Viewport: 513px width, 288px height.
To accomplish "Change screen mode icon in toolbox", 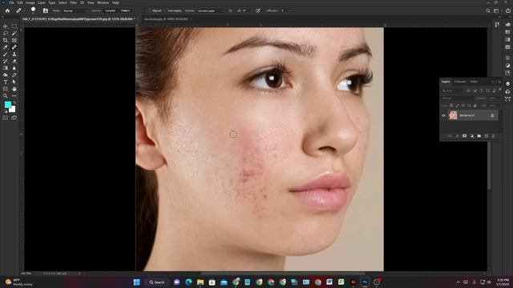I will (x=14, y=118).
